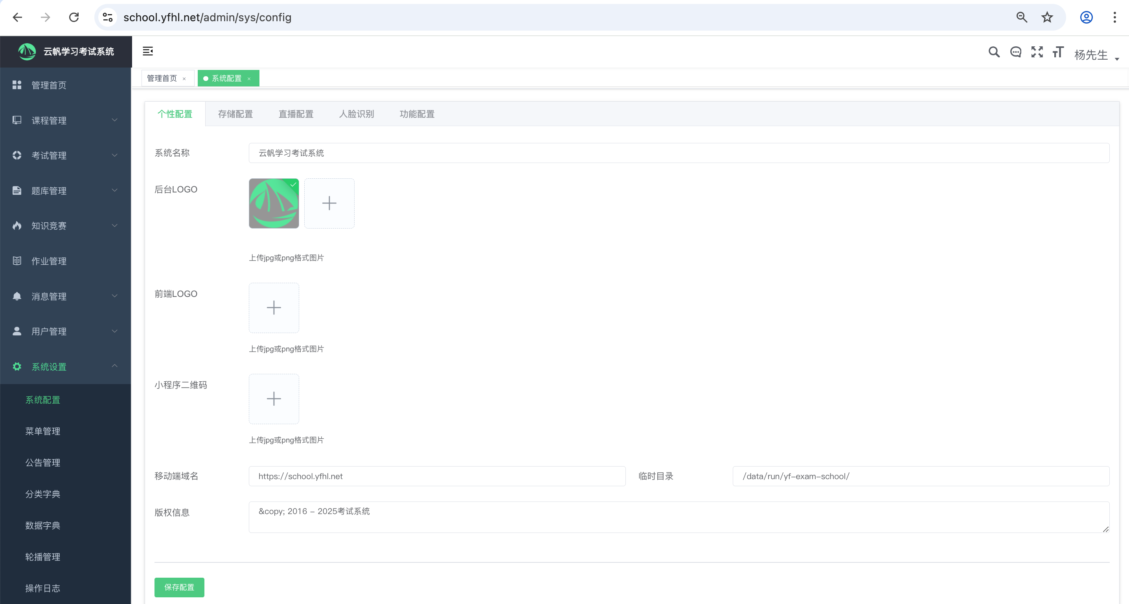Screen dimensions: 1129x604
Task: Add another 后台LOGO image with plus box
Action: click(329, 203)
